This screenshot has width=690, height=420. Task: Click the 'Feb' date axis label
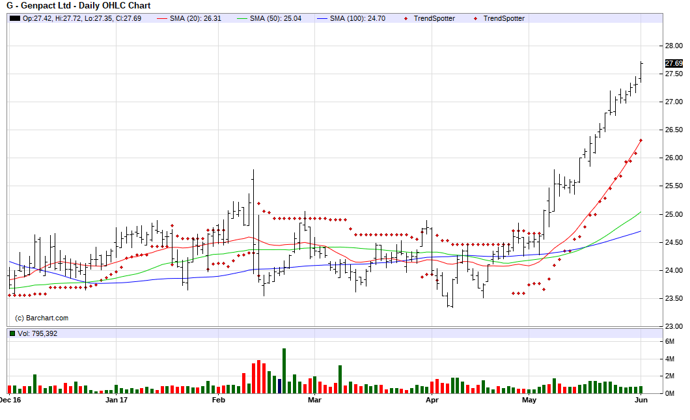click(x=218, y=400)
